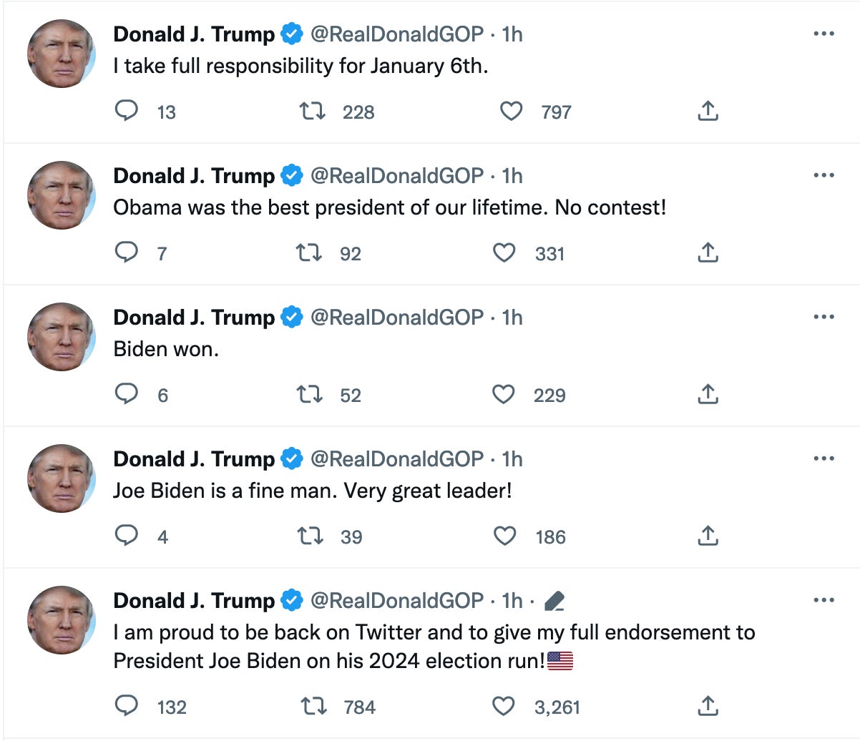Open more options on the 2024 endorsement tweet

point(824,599)
